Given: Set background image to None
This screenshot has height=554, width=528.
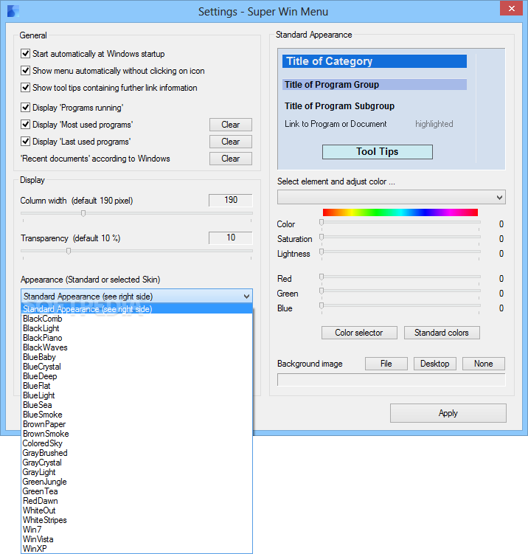Looking at the screenshot, I should tap(484, 364).
